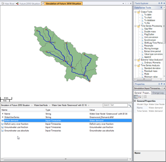The height and width of the screenshot is (162, 166).
Task: Focus the Search Text input field
Action: point(115,105)
